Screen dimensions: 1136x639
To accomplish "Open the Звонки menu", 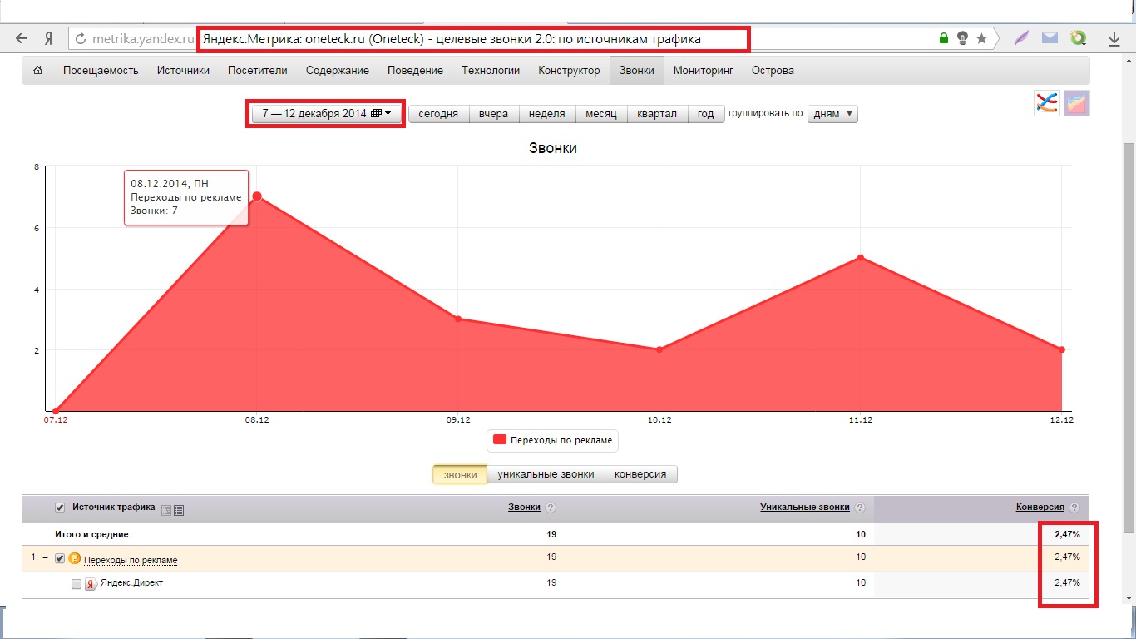I will [636, 71].
